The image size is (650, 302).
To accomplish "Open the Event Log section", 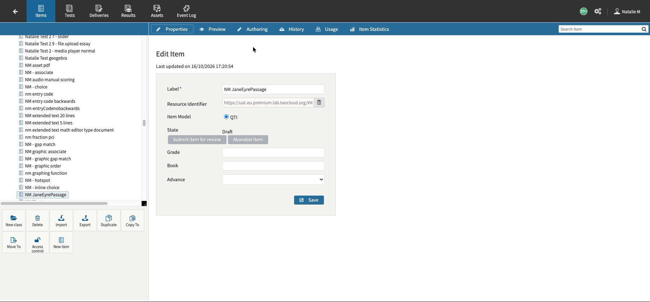I will (186, 11).
